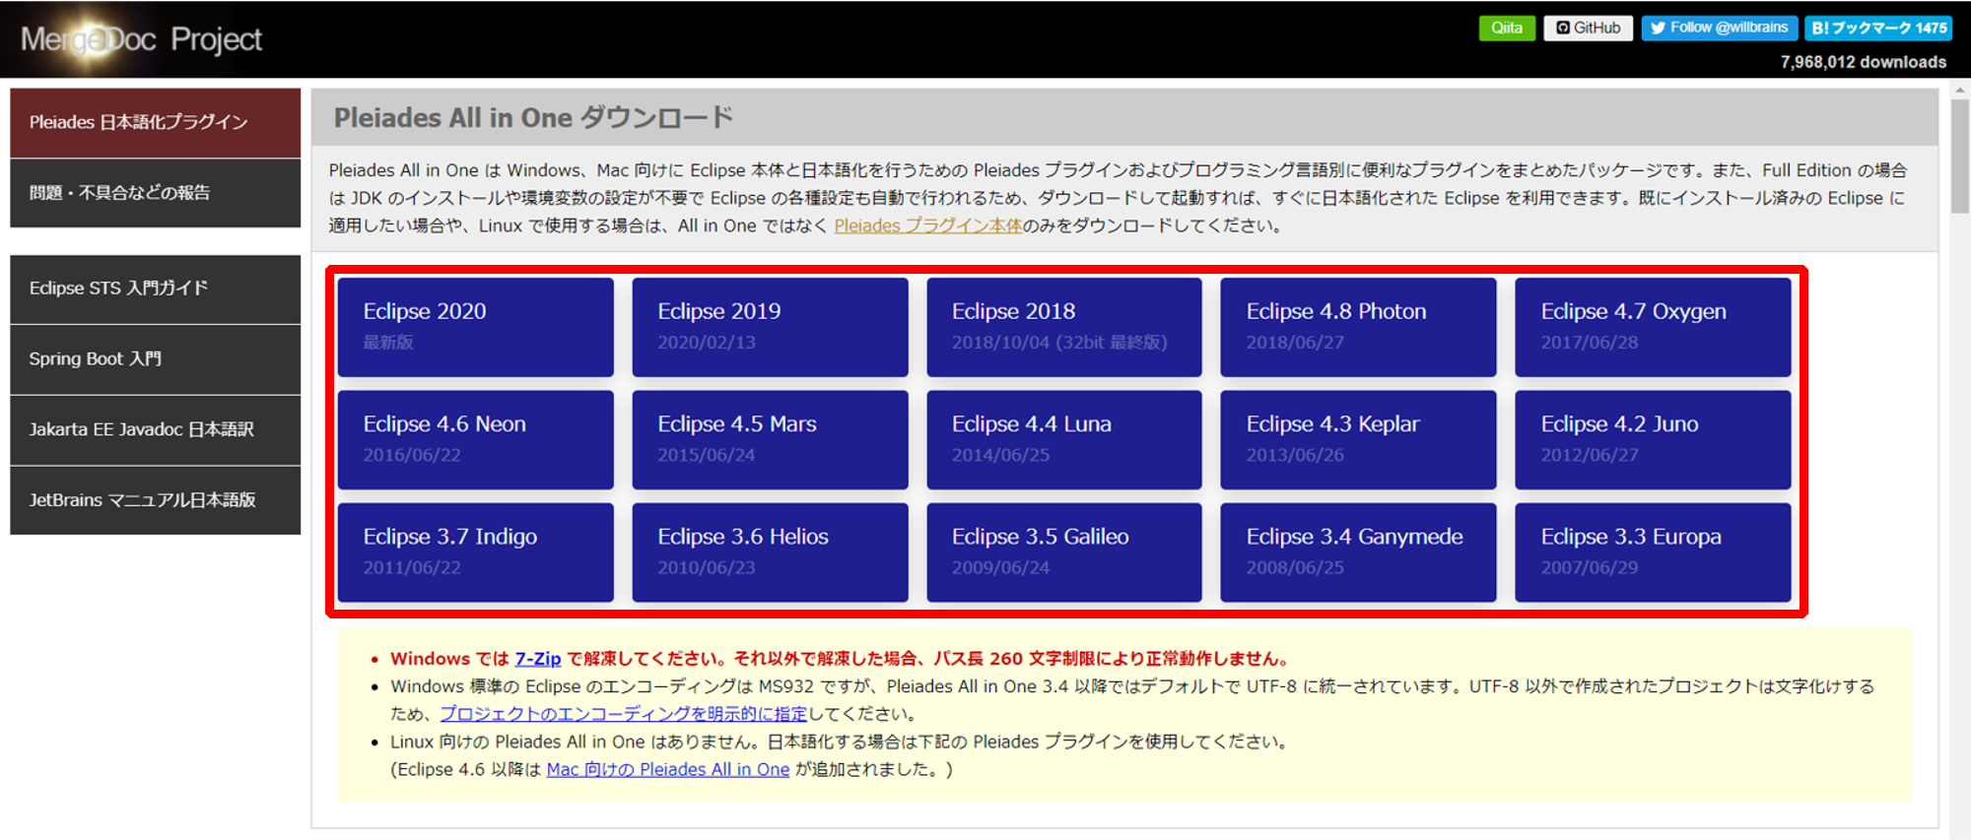Click the Hatena bookmark 1475 button
This screenshot has width=1971, height=840.
click(x=1878, y=28)
